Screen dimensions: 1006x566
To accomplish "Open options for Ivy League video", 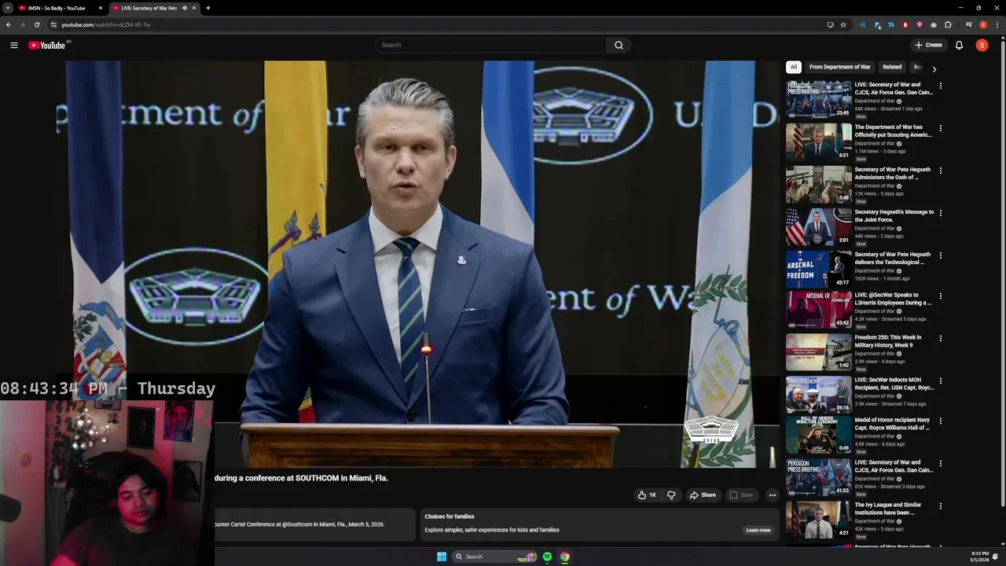I will (940, 506).
